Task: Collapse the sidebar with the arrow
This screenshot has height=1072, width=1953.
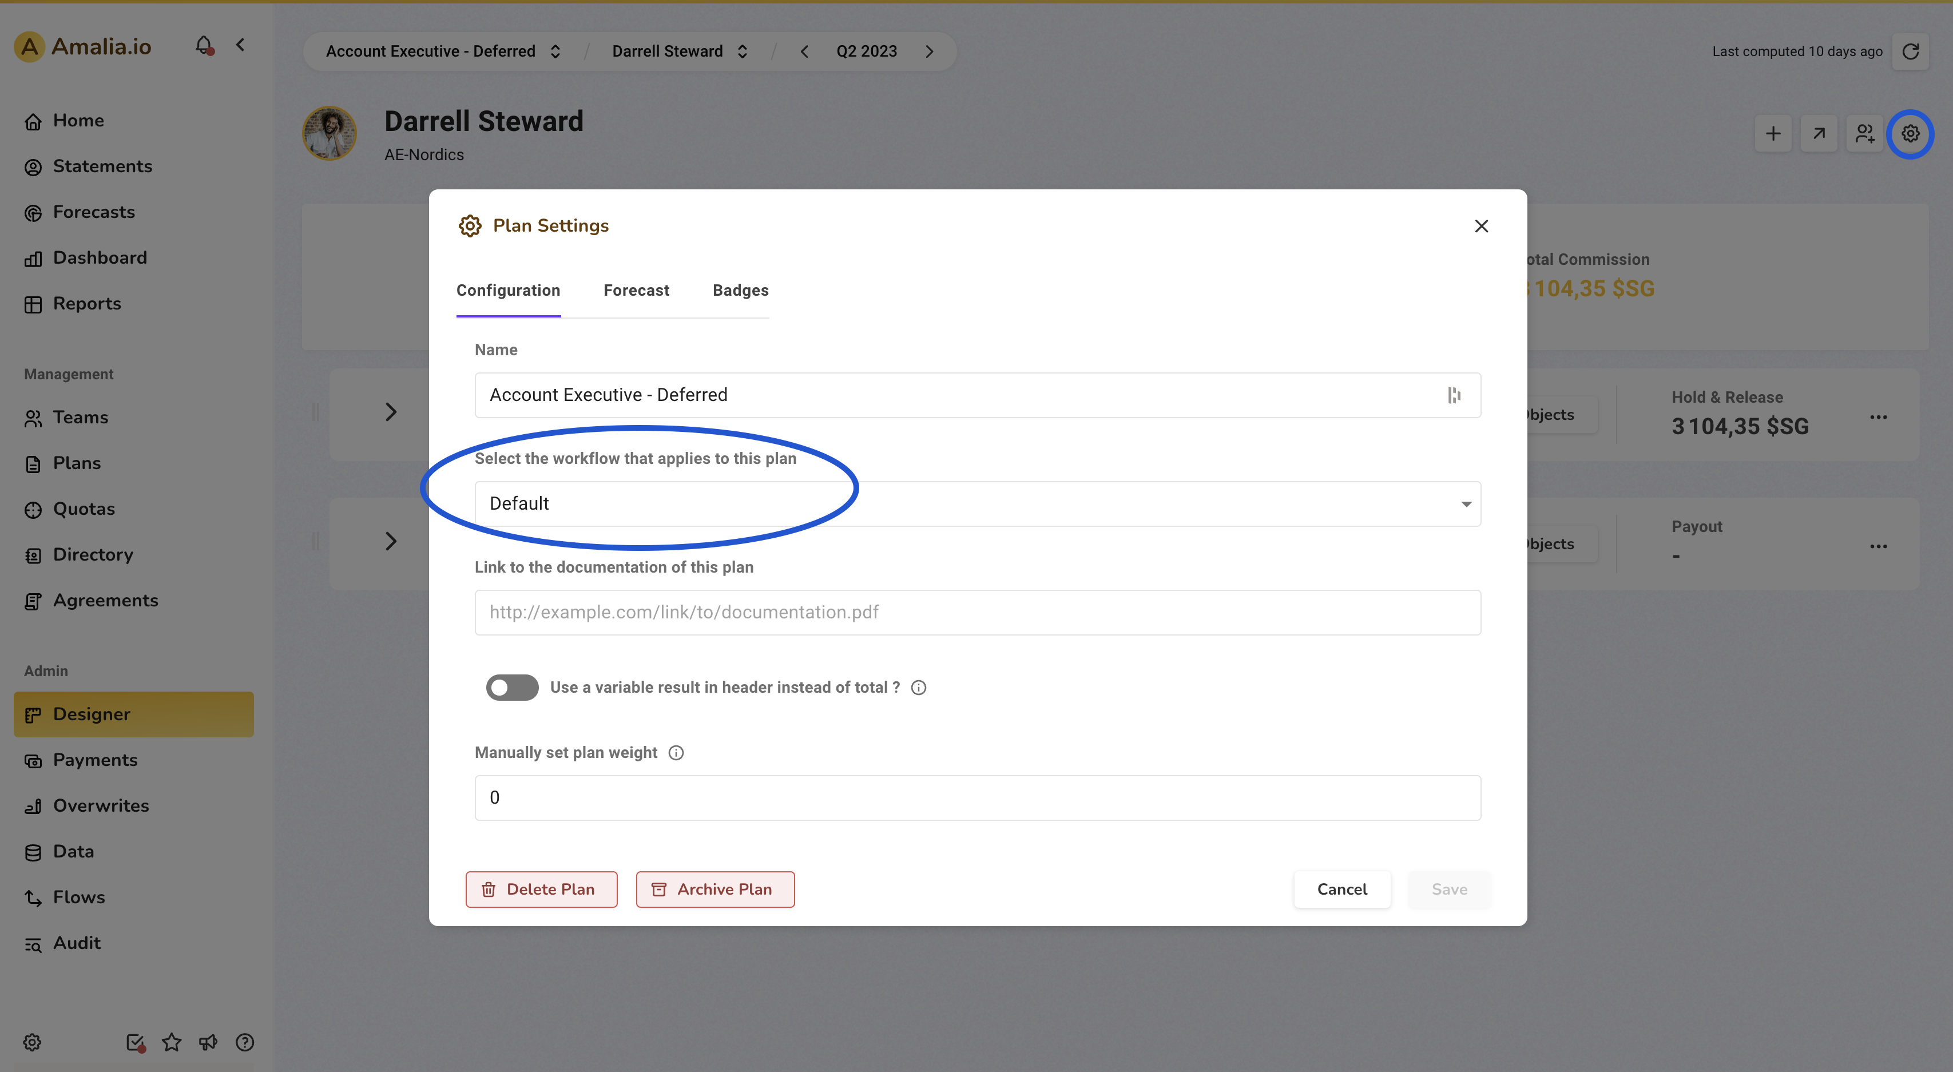Action: [x=240, y=46]
